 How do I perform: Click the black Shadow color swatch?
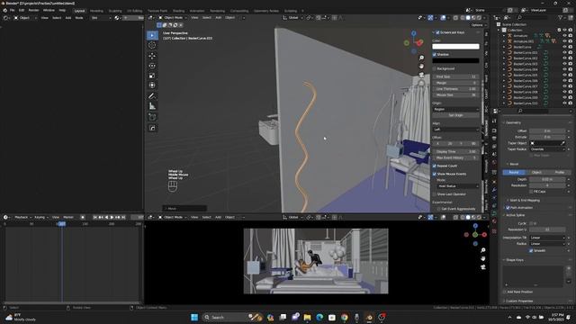455,60
